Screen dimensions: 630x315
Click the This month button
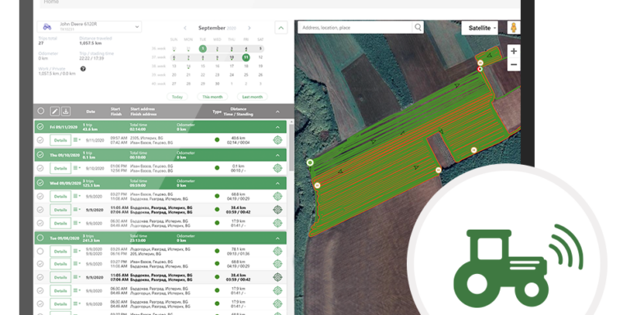(x=212, y=97)
